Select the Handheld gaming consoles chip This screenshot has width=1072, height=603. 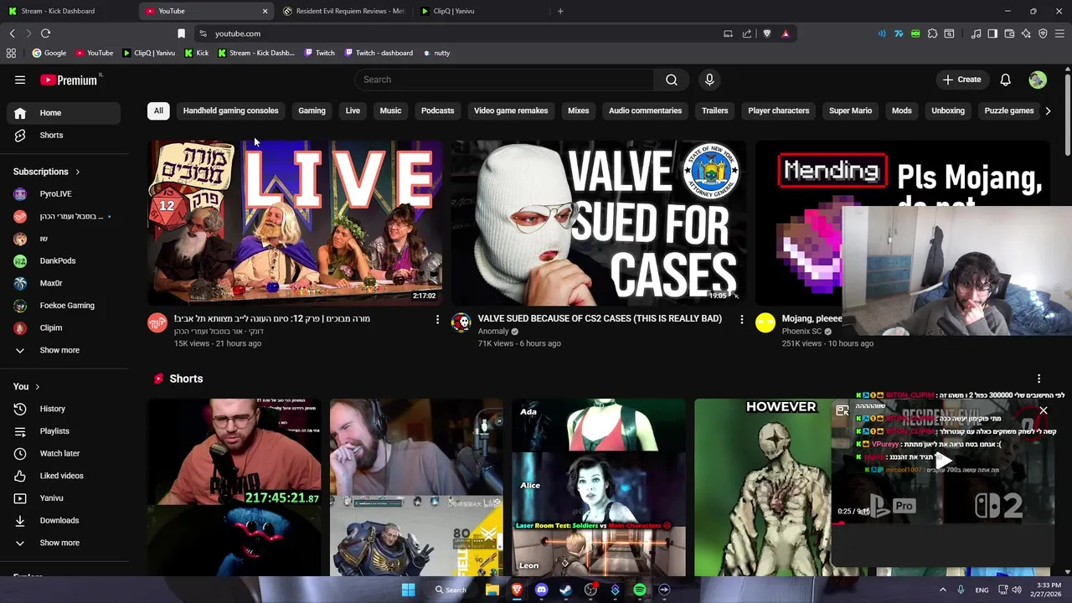pyautogui.click(x=230, y=111)
